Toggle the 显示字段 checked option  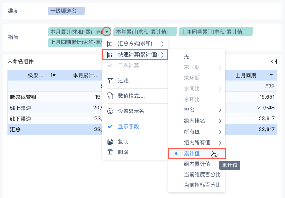129,126
